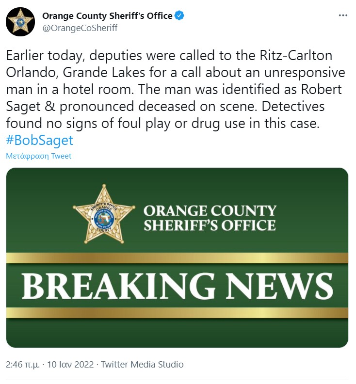Click the 10 Ιαν 2022 date
Image resolution: width=356 pixels, height=384 pixels.
tap(70, 365)
